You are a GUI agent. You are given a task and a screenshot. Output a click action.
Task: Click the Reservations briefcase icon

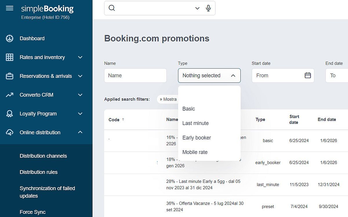point(10,76)
